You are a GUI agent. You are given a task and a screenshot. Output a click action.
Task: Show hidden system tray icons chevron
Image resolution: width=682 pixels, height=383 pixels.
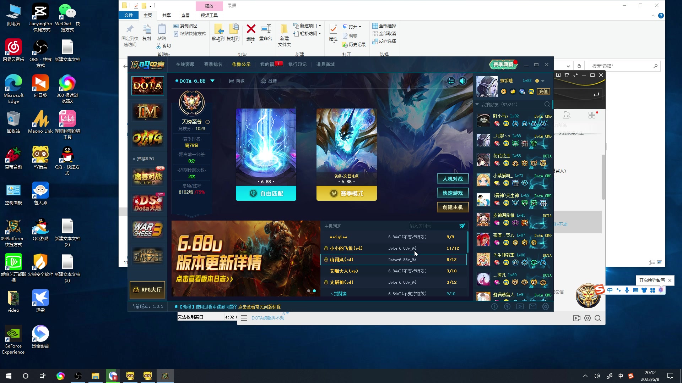(585, 376)
